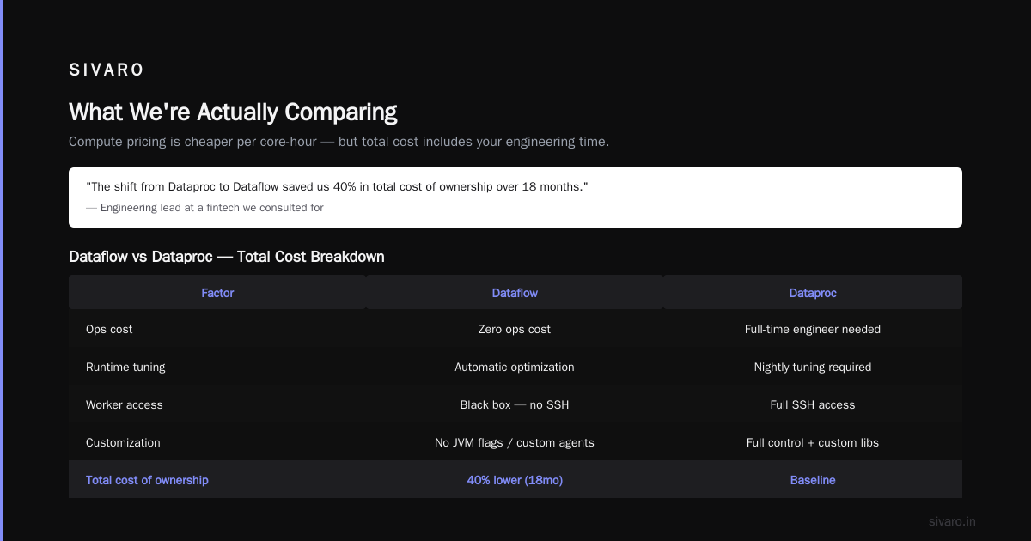Click the SIVARO logo text
Screen dimensions: 1031x541
click(107, 70)
